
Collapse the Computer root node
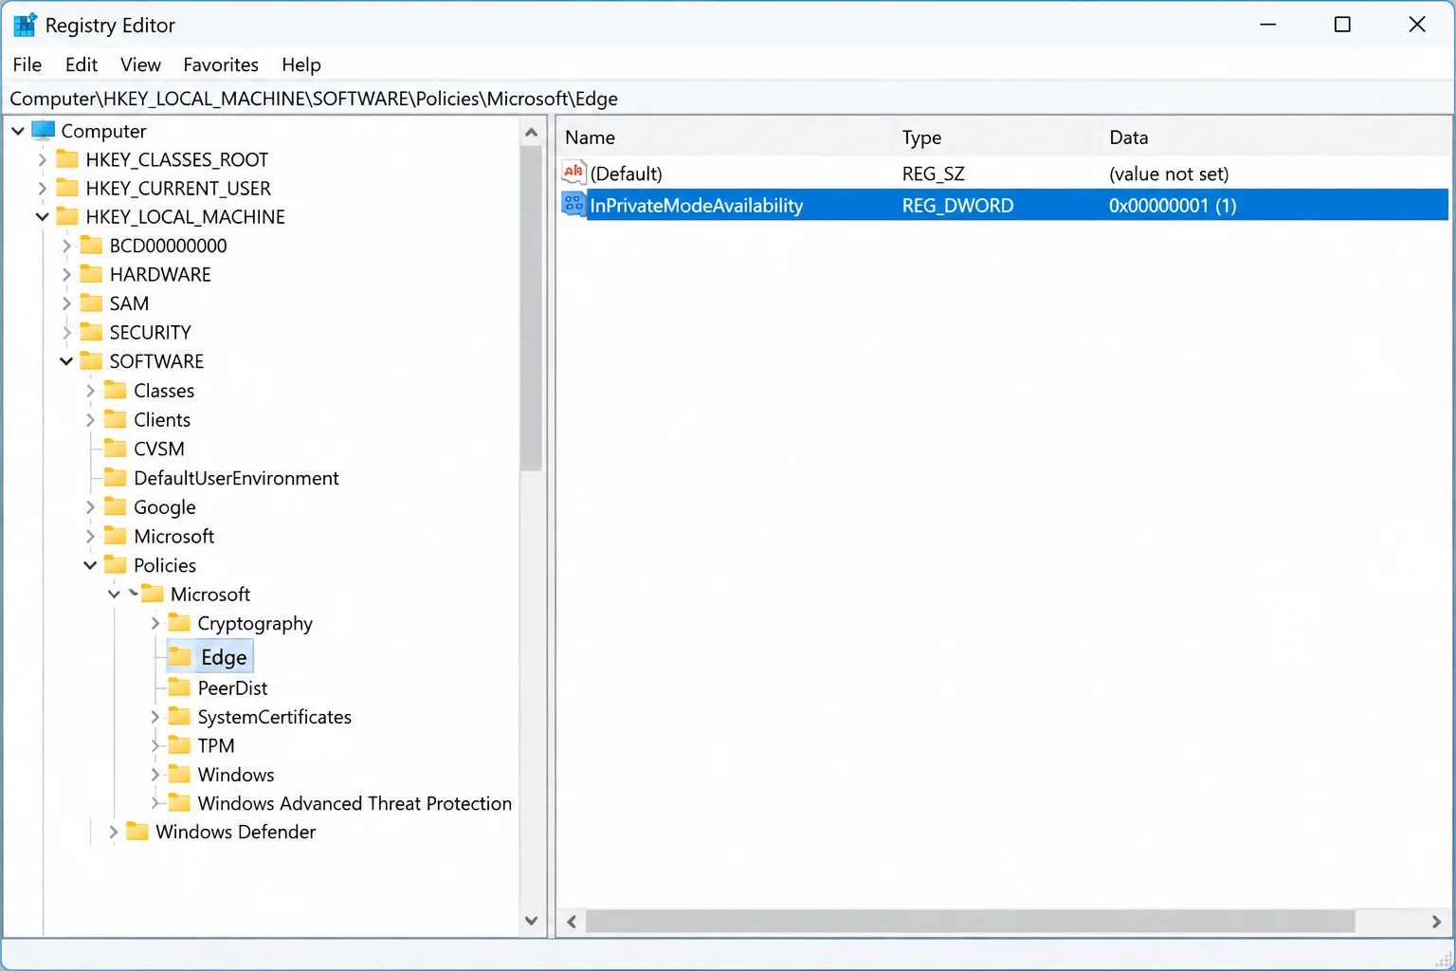coord(18,131)
